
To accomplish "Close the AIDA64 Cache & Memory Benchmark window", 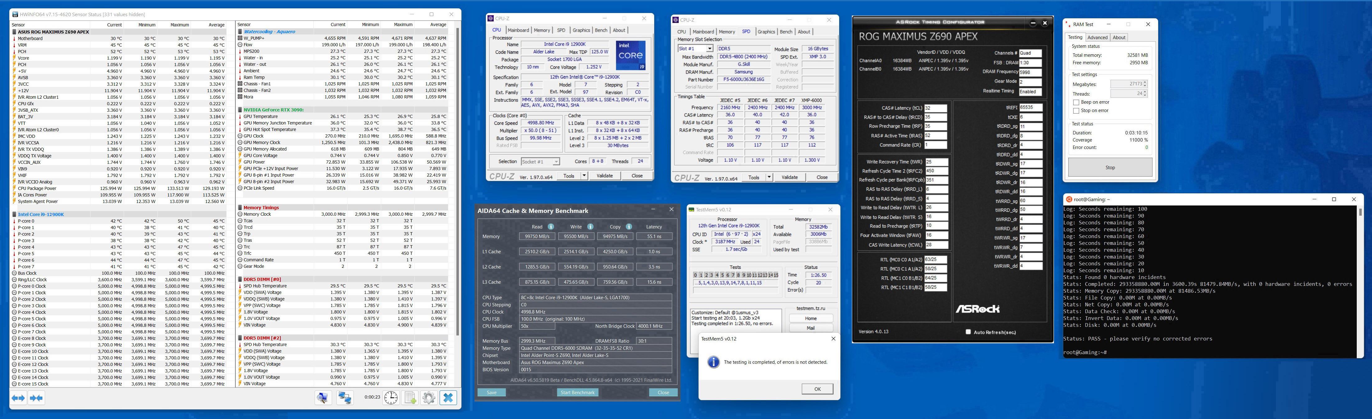I will click(671, 209).
